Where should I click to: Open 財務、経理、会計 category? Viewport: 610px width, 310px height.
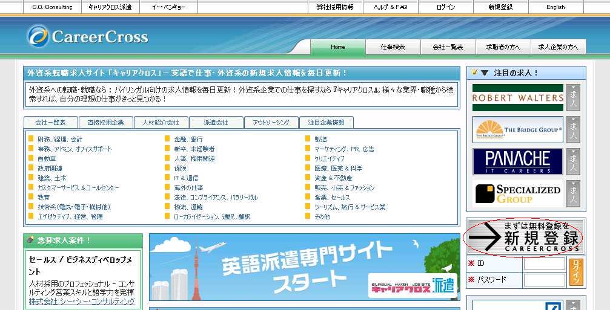tap(60, 139)
